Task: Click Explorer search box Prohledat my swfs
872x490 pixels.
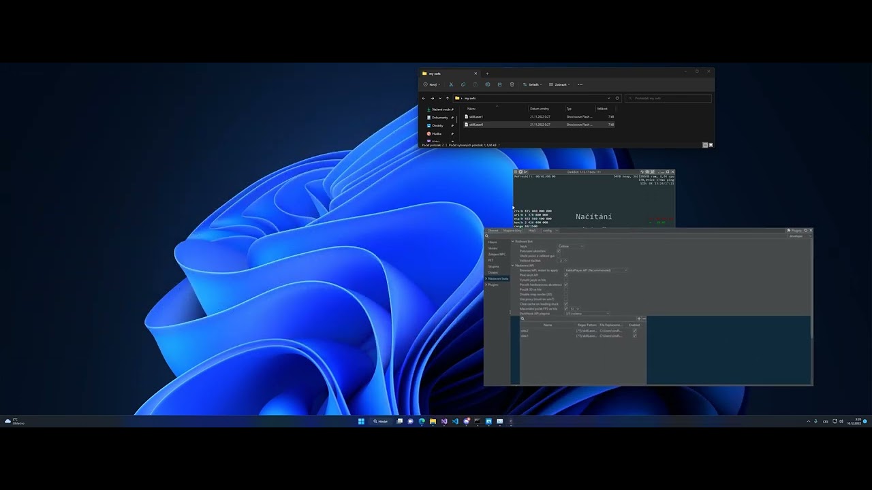Action: pyautogui.click(x=668, y=98)
